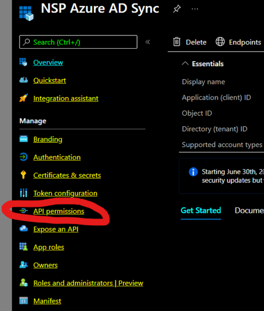
Task: Open App roles
Action: coord(49,248)
